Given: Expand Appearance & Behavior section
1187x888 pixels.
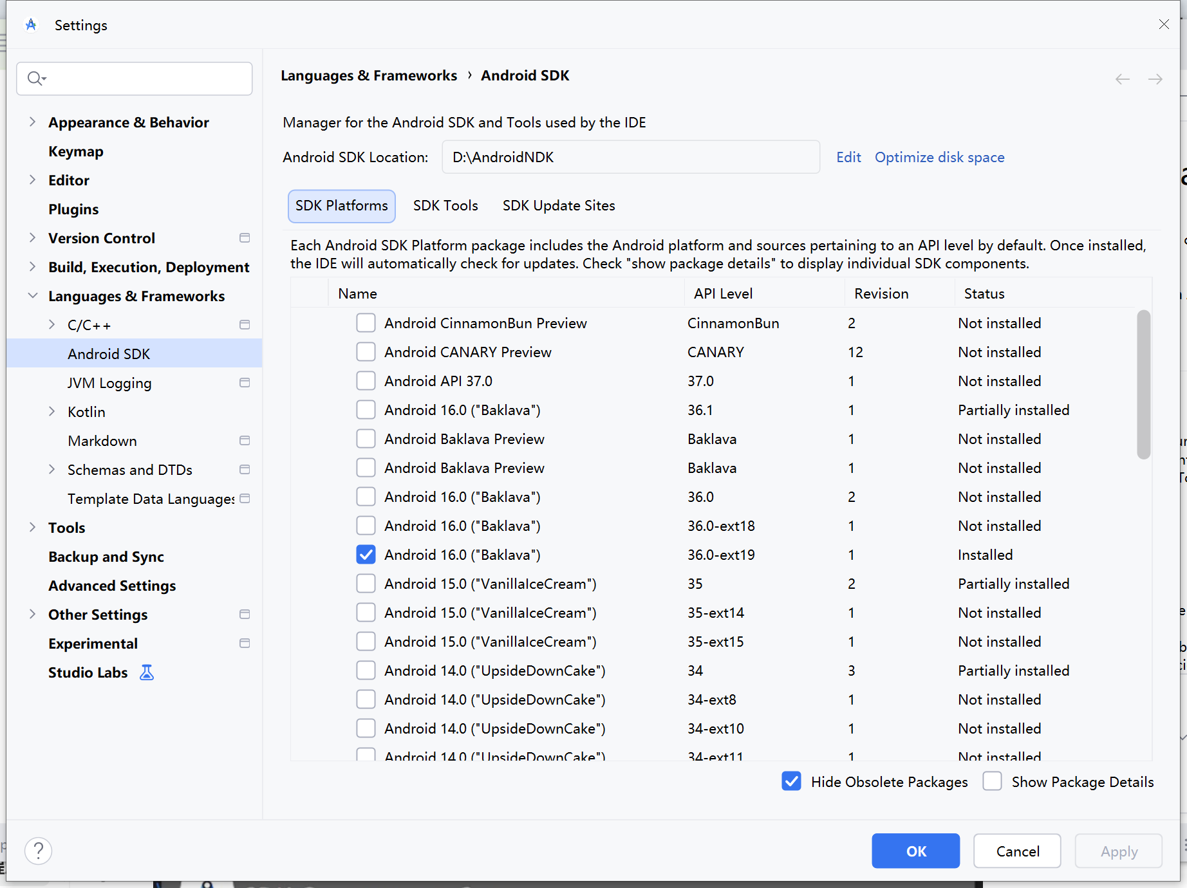Looking at the screenshot, I should click(x=32, y=122).
